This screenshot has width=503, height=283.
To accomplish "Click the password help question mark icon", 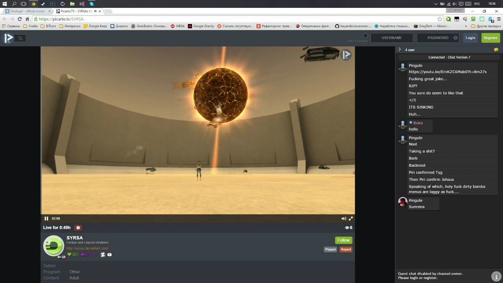I will 455,38.
